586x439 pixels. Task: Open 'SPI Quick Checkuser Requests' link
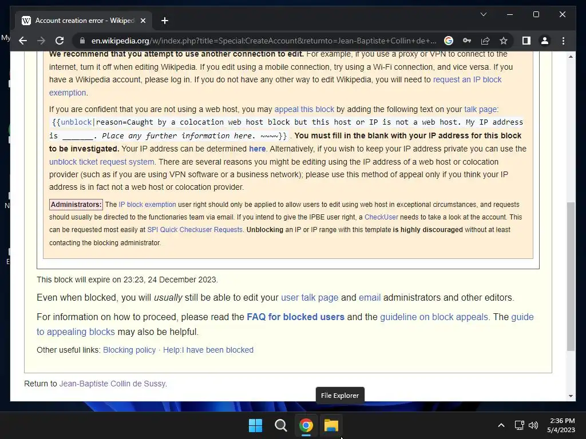pyautogui.click(x=195, y=230)
